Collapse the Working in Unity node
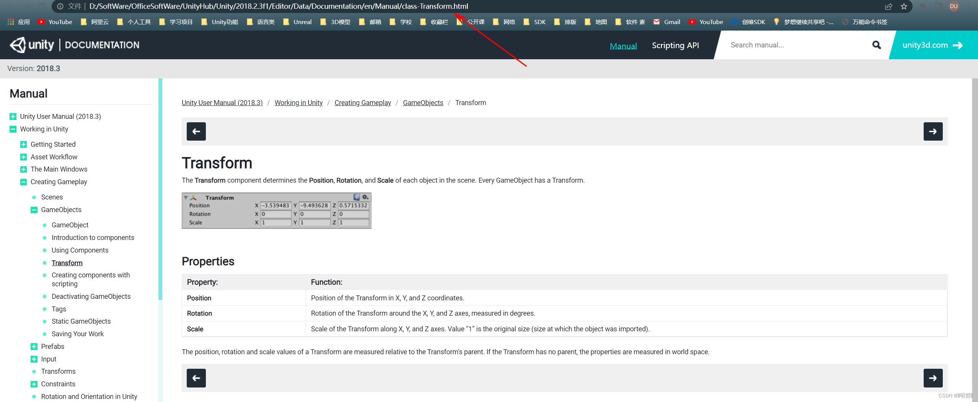The image size is (978, 402). (13, 129)
